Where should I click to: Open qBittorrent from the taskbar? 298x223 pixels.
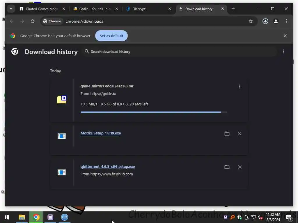pyautogui.click(x=65, y=217)
